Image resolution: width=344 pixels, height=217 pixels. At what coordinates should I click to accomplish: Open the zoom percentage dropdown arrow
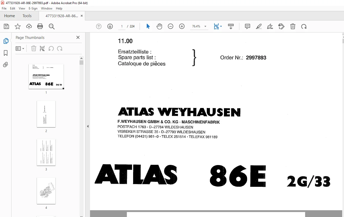[x=205, y=26]
